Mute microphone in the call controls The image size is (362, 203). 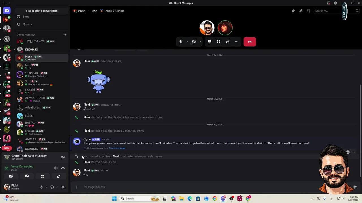tap(181, 42)
